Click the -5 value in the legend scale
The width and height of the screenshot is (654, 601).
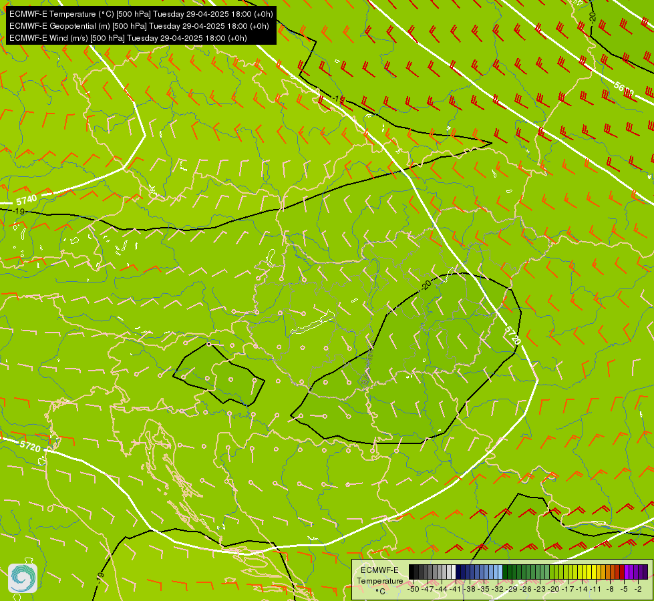[x=624, y=589]
